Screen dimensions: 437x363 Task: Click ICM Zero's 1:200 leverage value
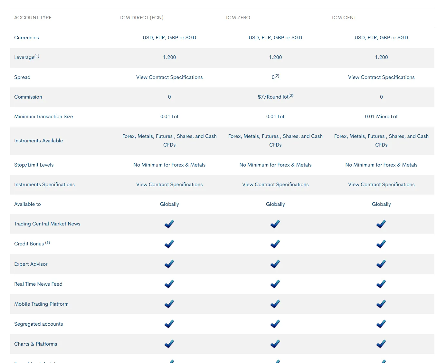275,57
